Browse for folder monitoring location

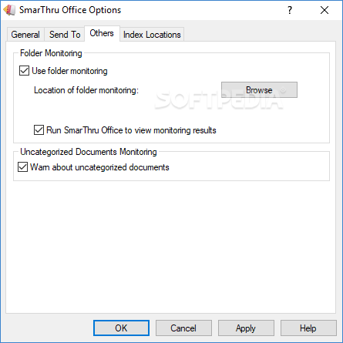point(259,90)
